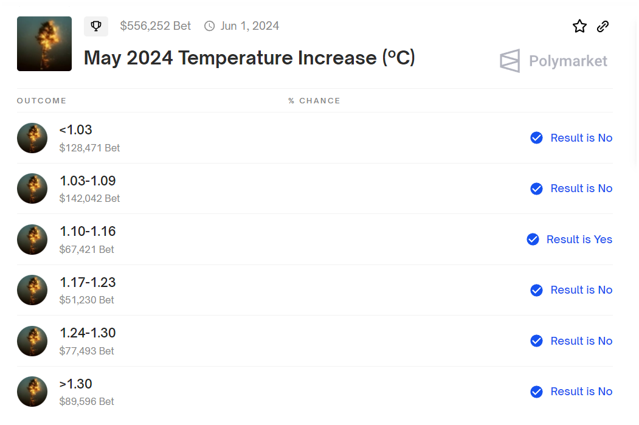Click the round icon for 1.10-1.16 outcome
The image size is (639, 425).
(x=32, y=240)
